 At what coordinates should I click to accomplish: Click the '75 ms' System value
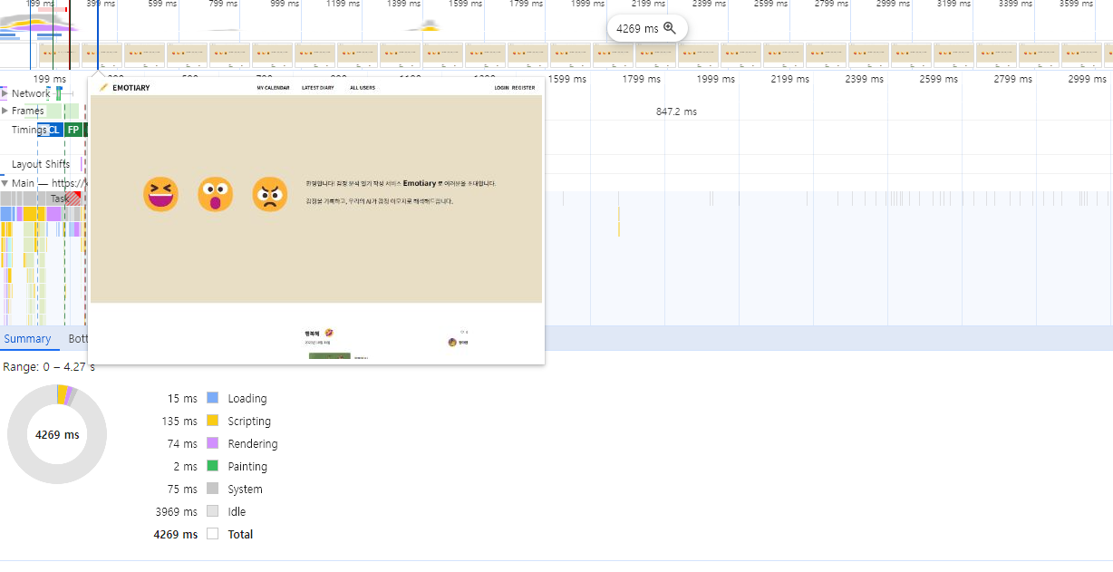182,489
